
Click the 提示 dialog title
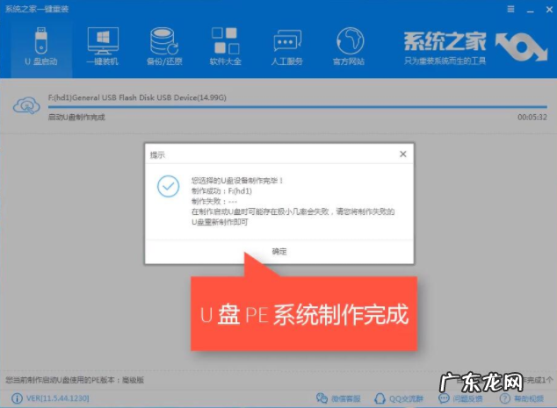point(157,154)
